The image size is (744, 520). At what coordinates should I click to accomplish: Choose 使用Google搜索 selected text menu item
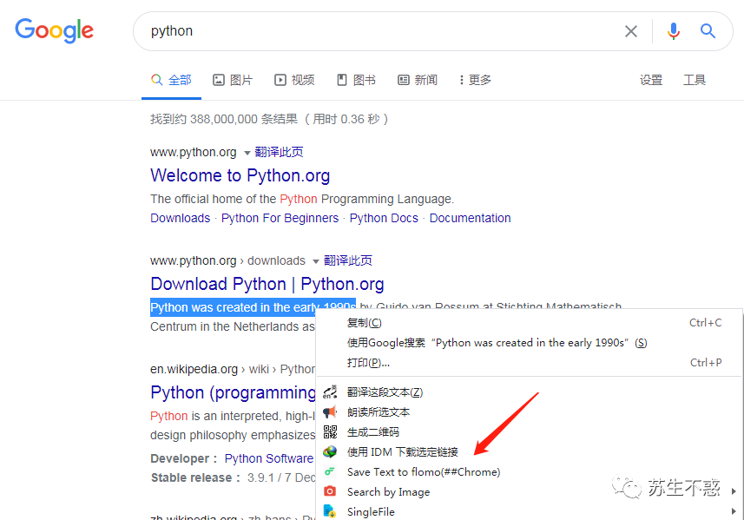[530, 343]
